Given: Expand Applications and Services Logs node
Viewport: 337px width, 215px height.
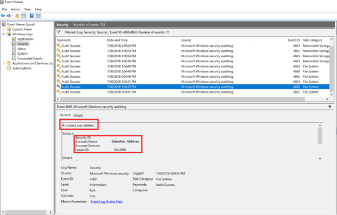Looking at the screenshot, I should click(x=3, y=63).
